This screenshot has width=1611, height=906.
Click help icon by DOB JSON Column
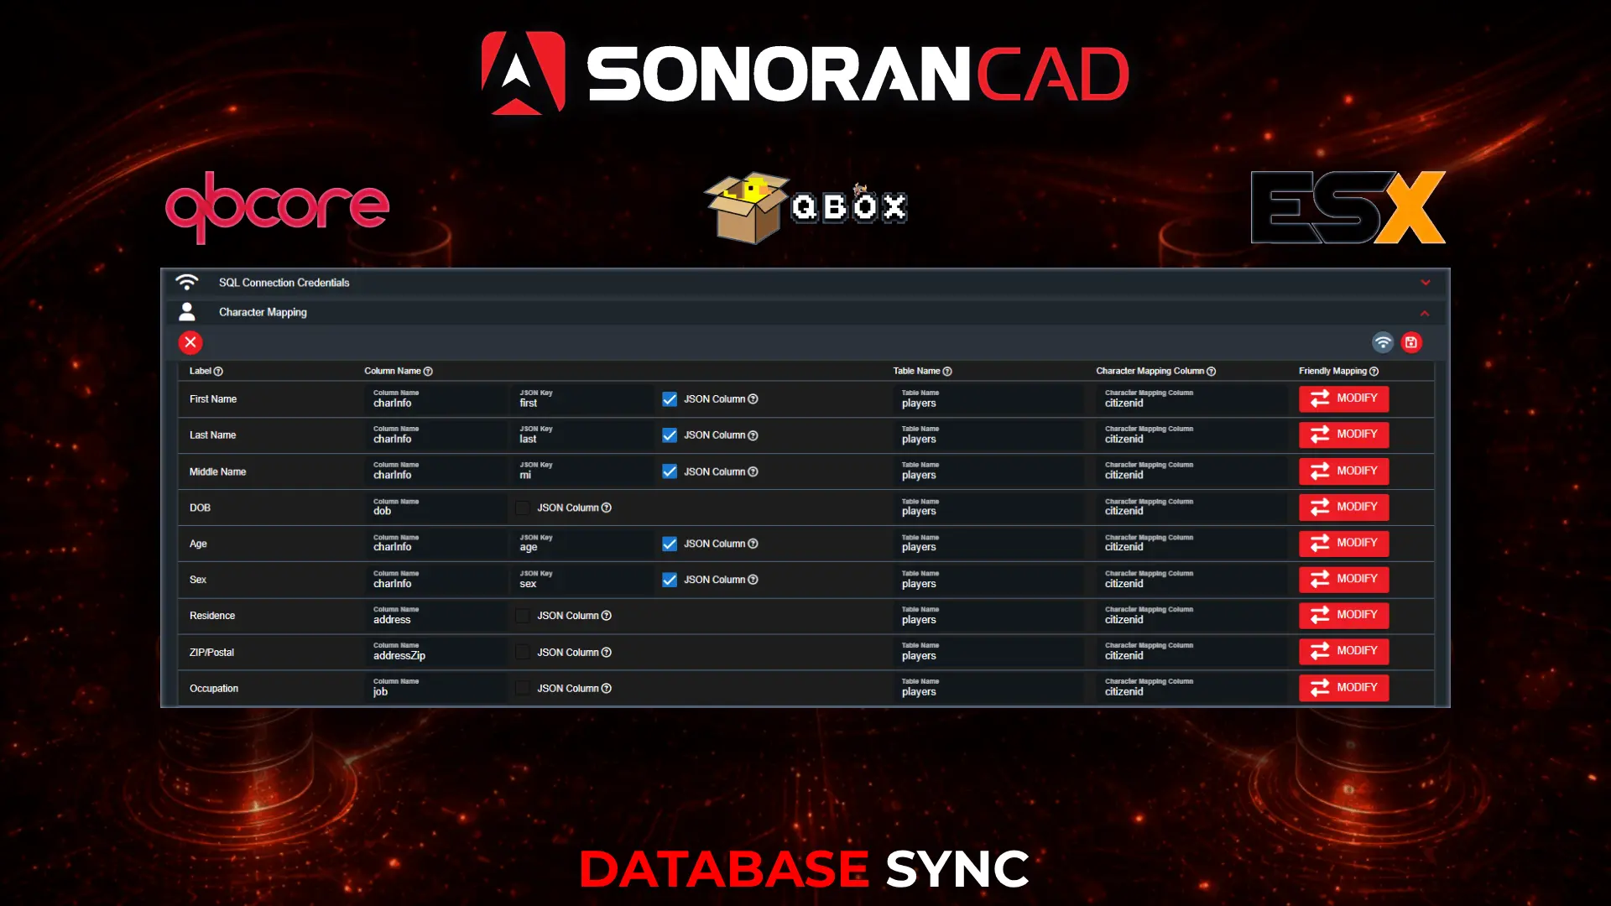coord(607,508)
